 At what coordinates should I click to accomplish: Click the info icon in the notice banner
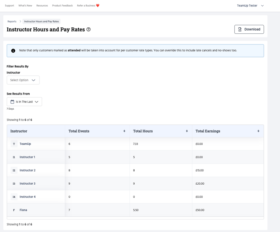coord(13,51)
